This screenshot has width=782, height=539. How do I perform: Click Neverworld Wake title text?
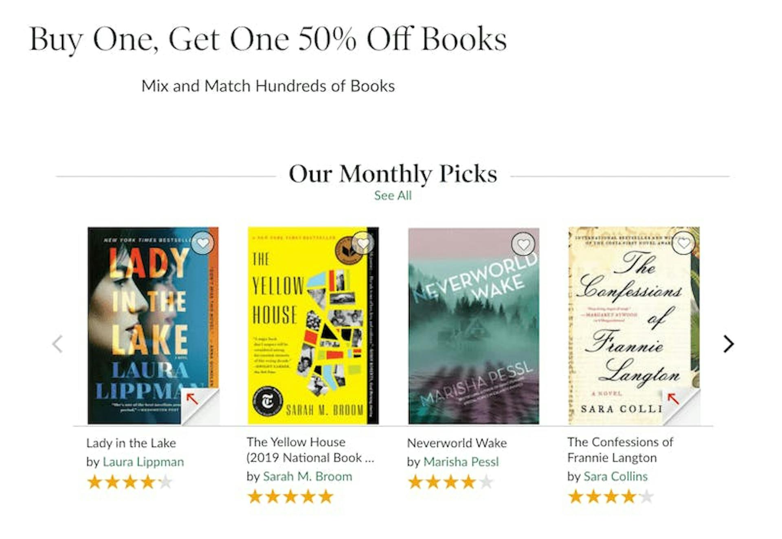pyautogui.click(x=457, y=443)
